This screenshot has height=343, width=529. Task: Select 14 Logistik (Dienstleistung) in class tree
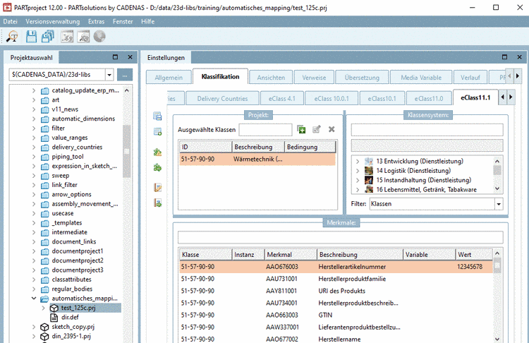pos(413,171)
